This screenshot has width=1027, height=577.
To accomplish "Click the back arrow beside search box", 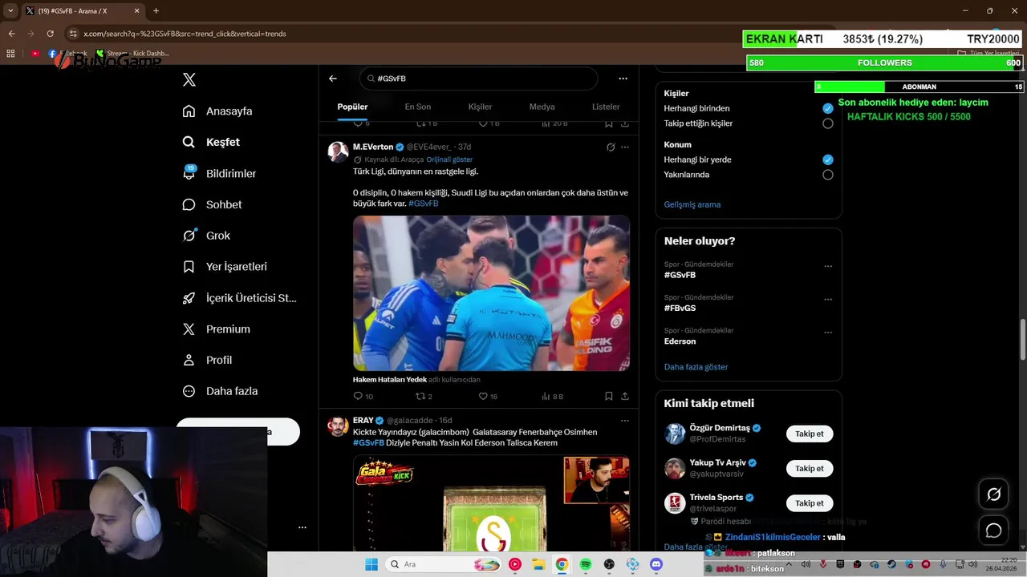I will (333, 79).
